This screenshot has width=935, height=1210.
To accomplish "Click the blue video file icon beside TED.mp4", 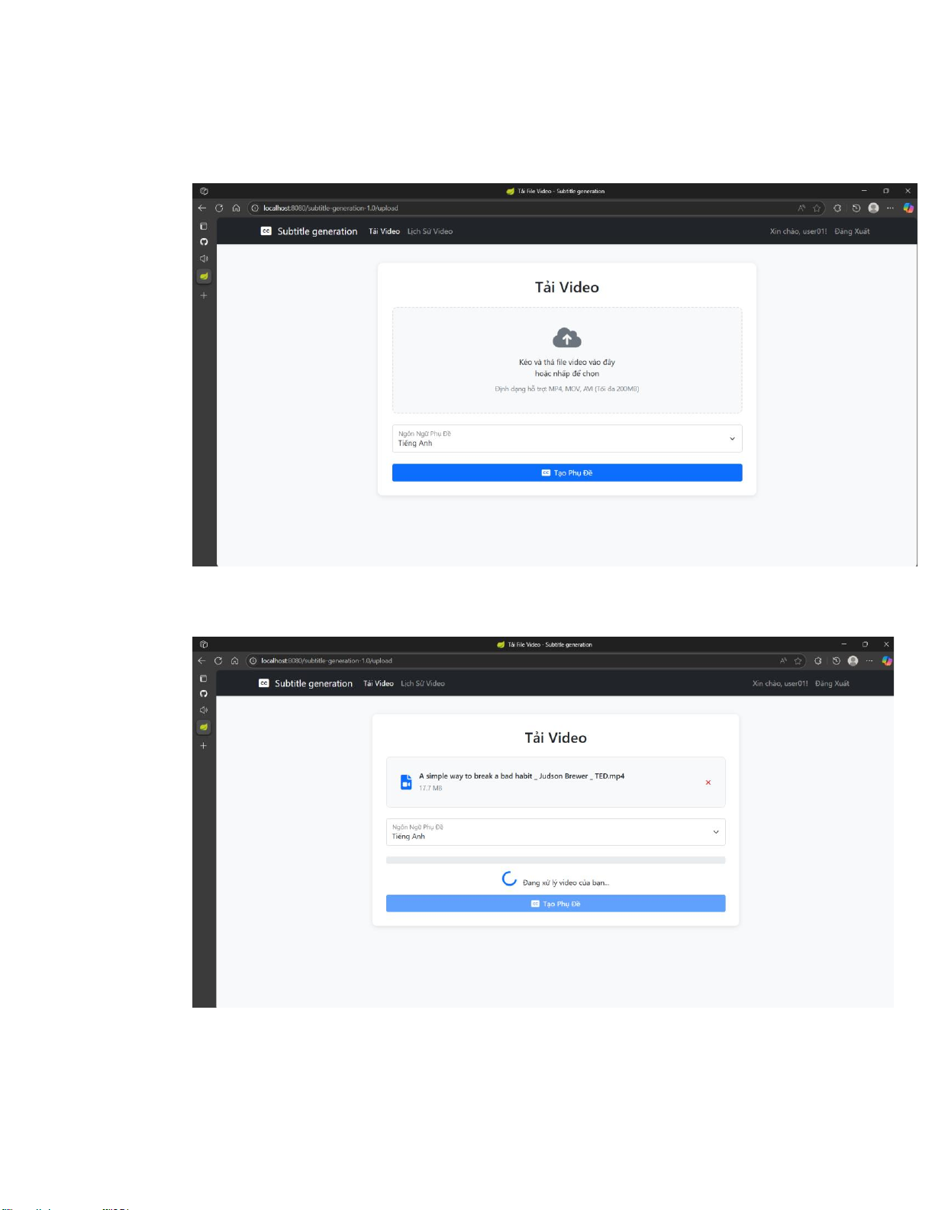I will coord(406,782).
